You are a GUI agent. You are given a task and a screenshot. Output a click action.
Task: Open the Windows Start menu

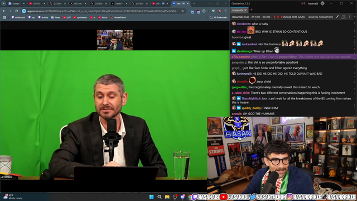click(x=151, y=197)
